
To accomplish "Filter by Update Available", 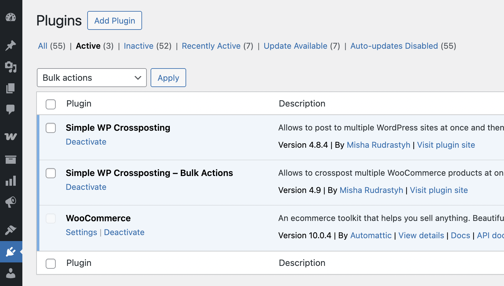I will point(295,46).
